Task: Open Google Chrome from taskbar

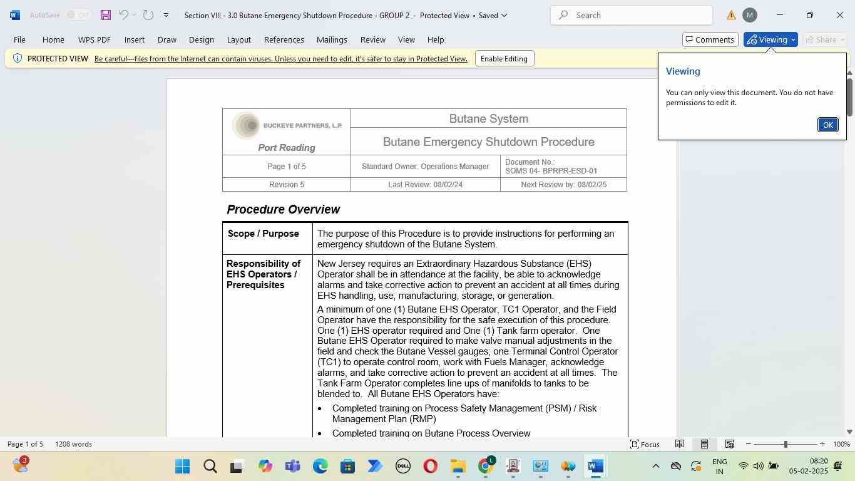Action: tap(486, 466)
